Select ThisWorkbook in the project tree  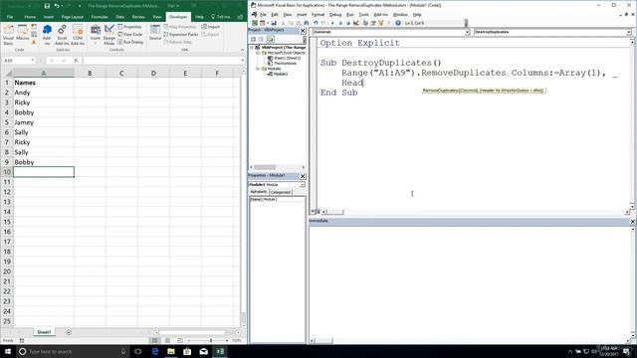point(286,64)
